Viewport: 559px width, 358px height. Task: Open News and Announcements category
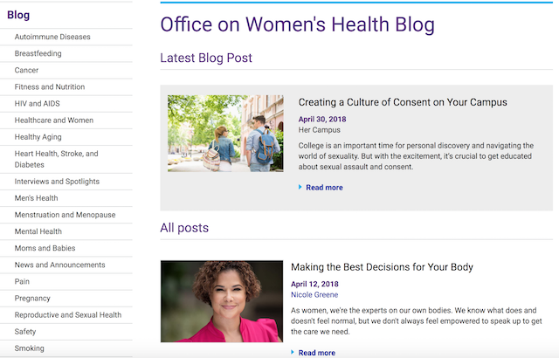point(60,265)
